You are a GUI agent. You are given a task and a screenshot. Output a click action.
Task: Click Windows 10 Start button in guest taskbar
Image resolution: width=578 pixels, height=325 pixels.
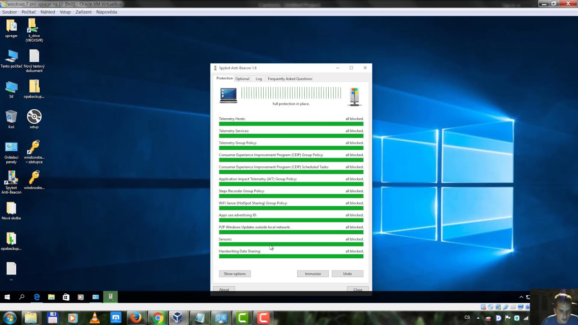tap(7, 297)
